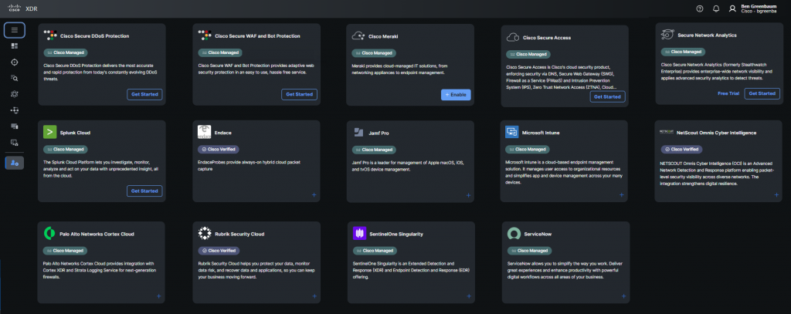Enable the Cisco Meraki integration
Image resolution: width=791 pixels, height=314 pixels.
pyautogui.click(x=455, y=94)
